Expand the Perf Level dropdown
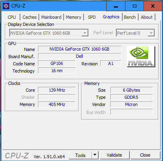 (x=151, y=33)
